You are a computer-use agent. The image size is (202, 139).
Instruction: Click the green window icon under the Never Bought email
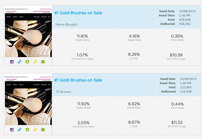point(43,61)
